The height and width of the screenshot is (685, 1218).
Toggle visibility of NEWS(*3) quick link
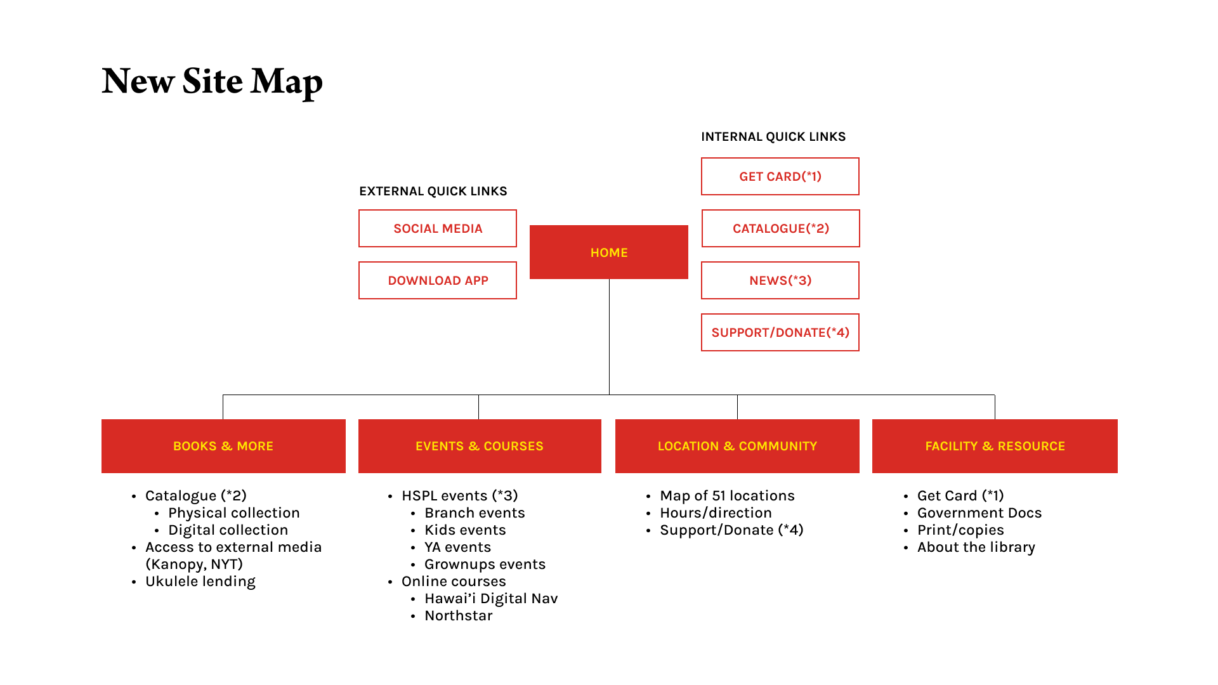point(780,280)
